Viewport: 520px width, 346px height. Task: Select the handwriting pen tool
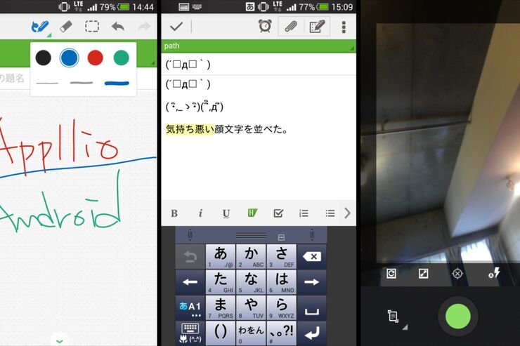coord(40,27)
